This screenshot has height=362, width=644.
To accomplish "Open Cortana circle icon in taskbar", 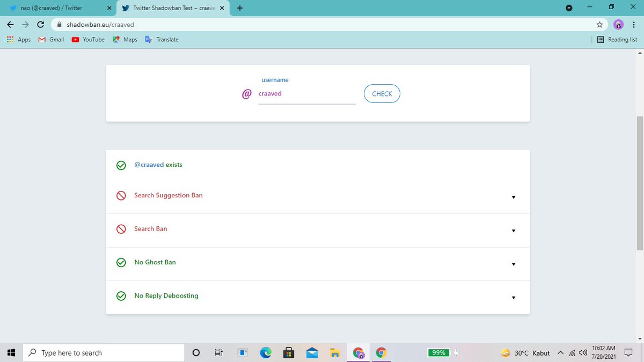I will [x=196, y=352].
